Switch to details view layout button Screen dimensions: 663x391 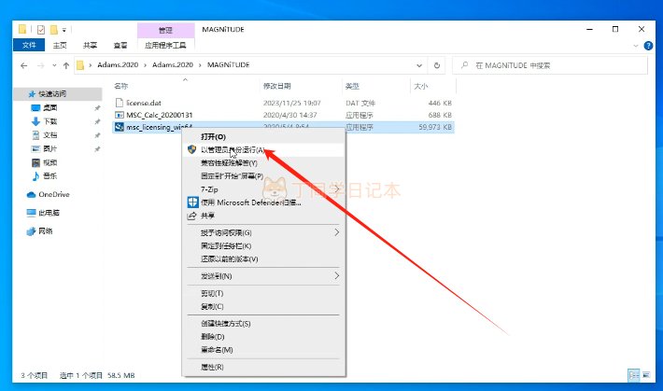point(633,375)
